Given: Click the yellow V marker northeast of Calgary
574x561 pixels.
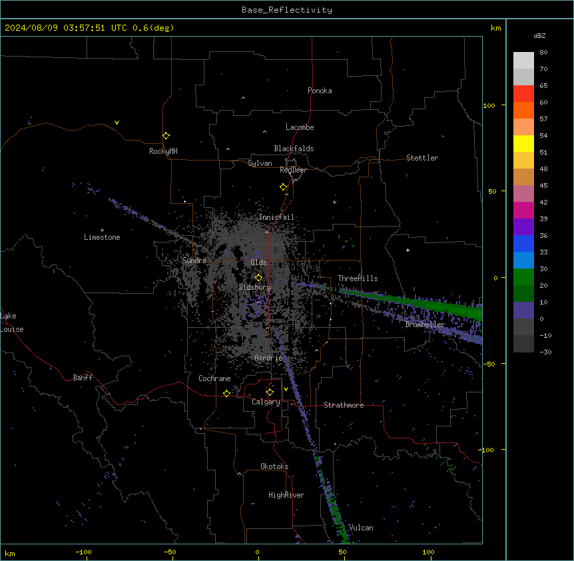Looking at the screenshot, I should [x=286, y=389].
